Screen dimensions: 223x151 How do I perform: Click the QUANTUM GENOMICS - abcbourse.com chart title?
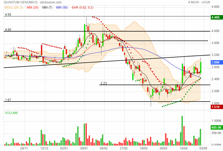click(33, 2)
